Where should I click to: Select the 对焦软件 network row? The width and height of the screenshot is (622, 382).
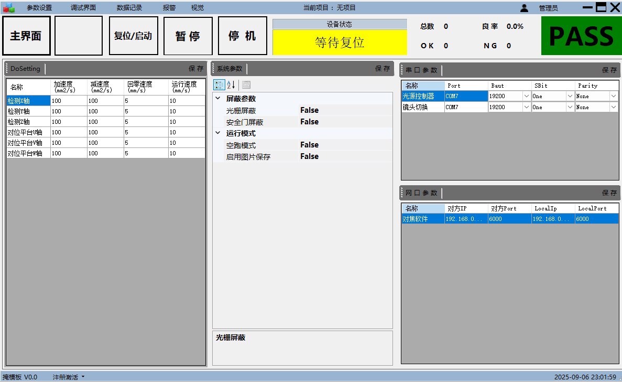(x=423, y=219)
